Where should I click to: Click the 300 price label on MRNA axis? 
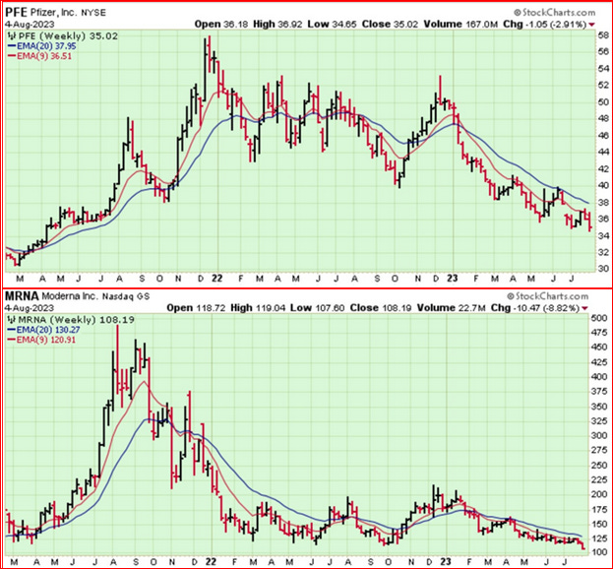coord(599,435)
